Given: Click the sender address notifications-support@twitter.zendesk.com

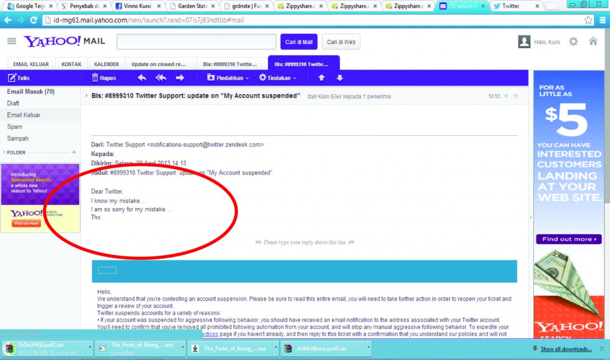Looking at the screenshot, I should click(205, 144).
